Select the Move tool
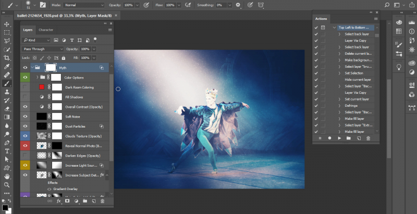Screen dimensions: 417x214 (x=7, y=24)
